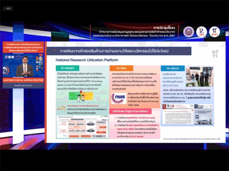Click the NWS logo on the slide

(x=119, y=98)
